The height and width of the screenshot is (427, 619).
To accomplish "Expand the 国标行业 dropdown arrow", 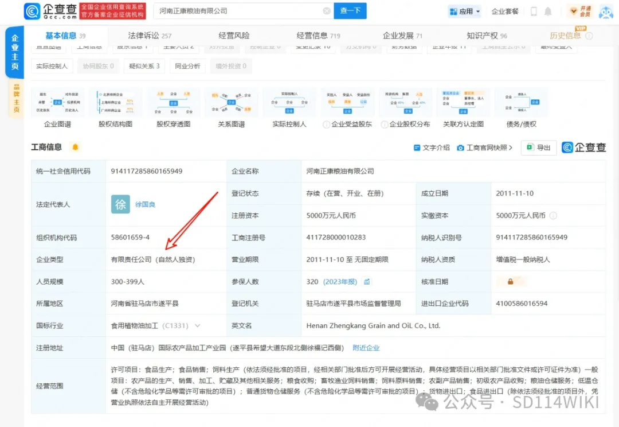I will (197, 326).
